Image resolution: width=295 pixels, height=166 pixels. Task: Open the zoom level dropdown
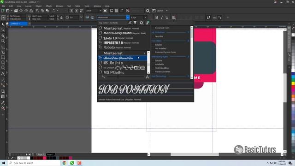[x=100, y=11]
